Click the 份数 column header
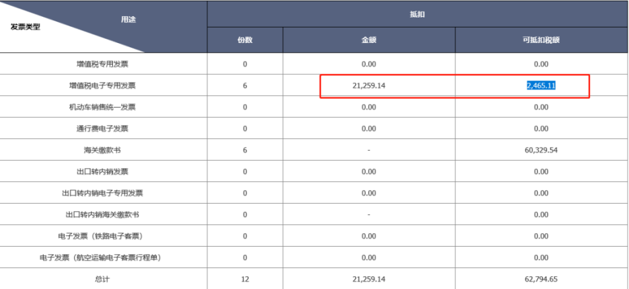 coord(245,40)
